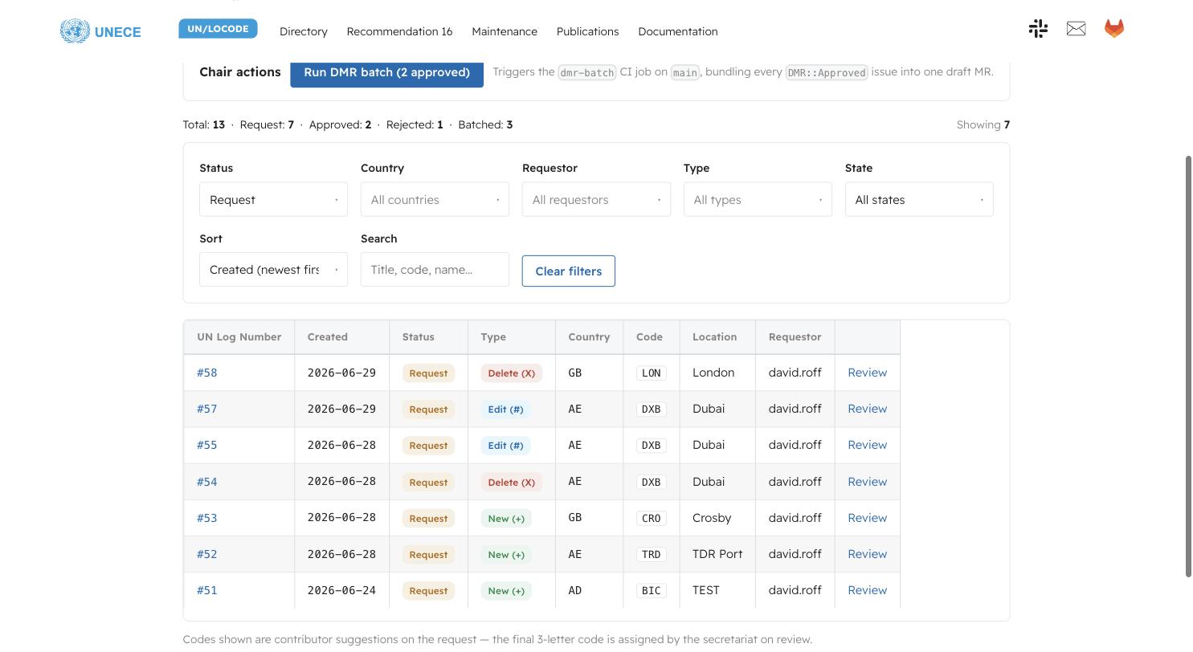This screenshot has height=652, width=1193.
Task: Select the Edit (#) badge in row #57
Action: [x=505, y=410]
